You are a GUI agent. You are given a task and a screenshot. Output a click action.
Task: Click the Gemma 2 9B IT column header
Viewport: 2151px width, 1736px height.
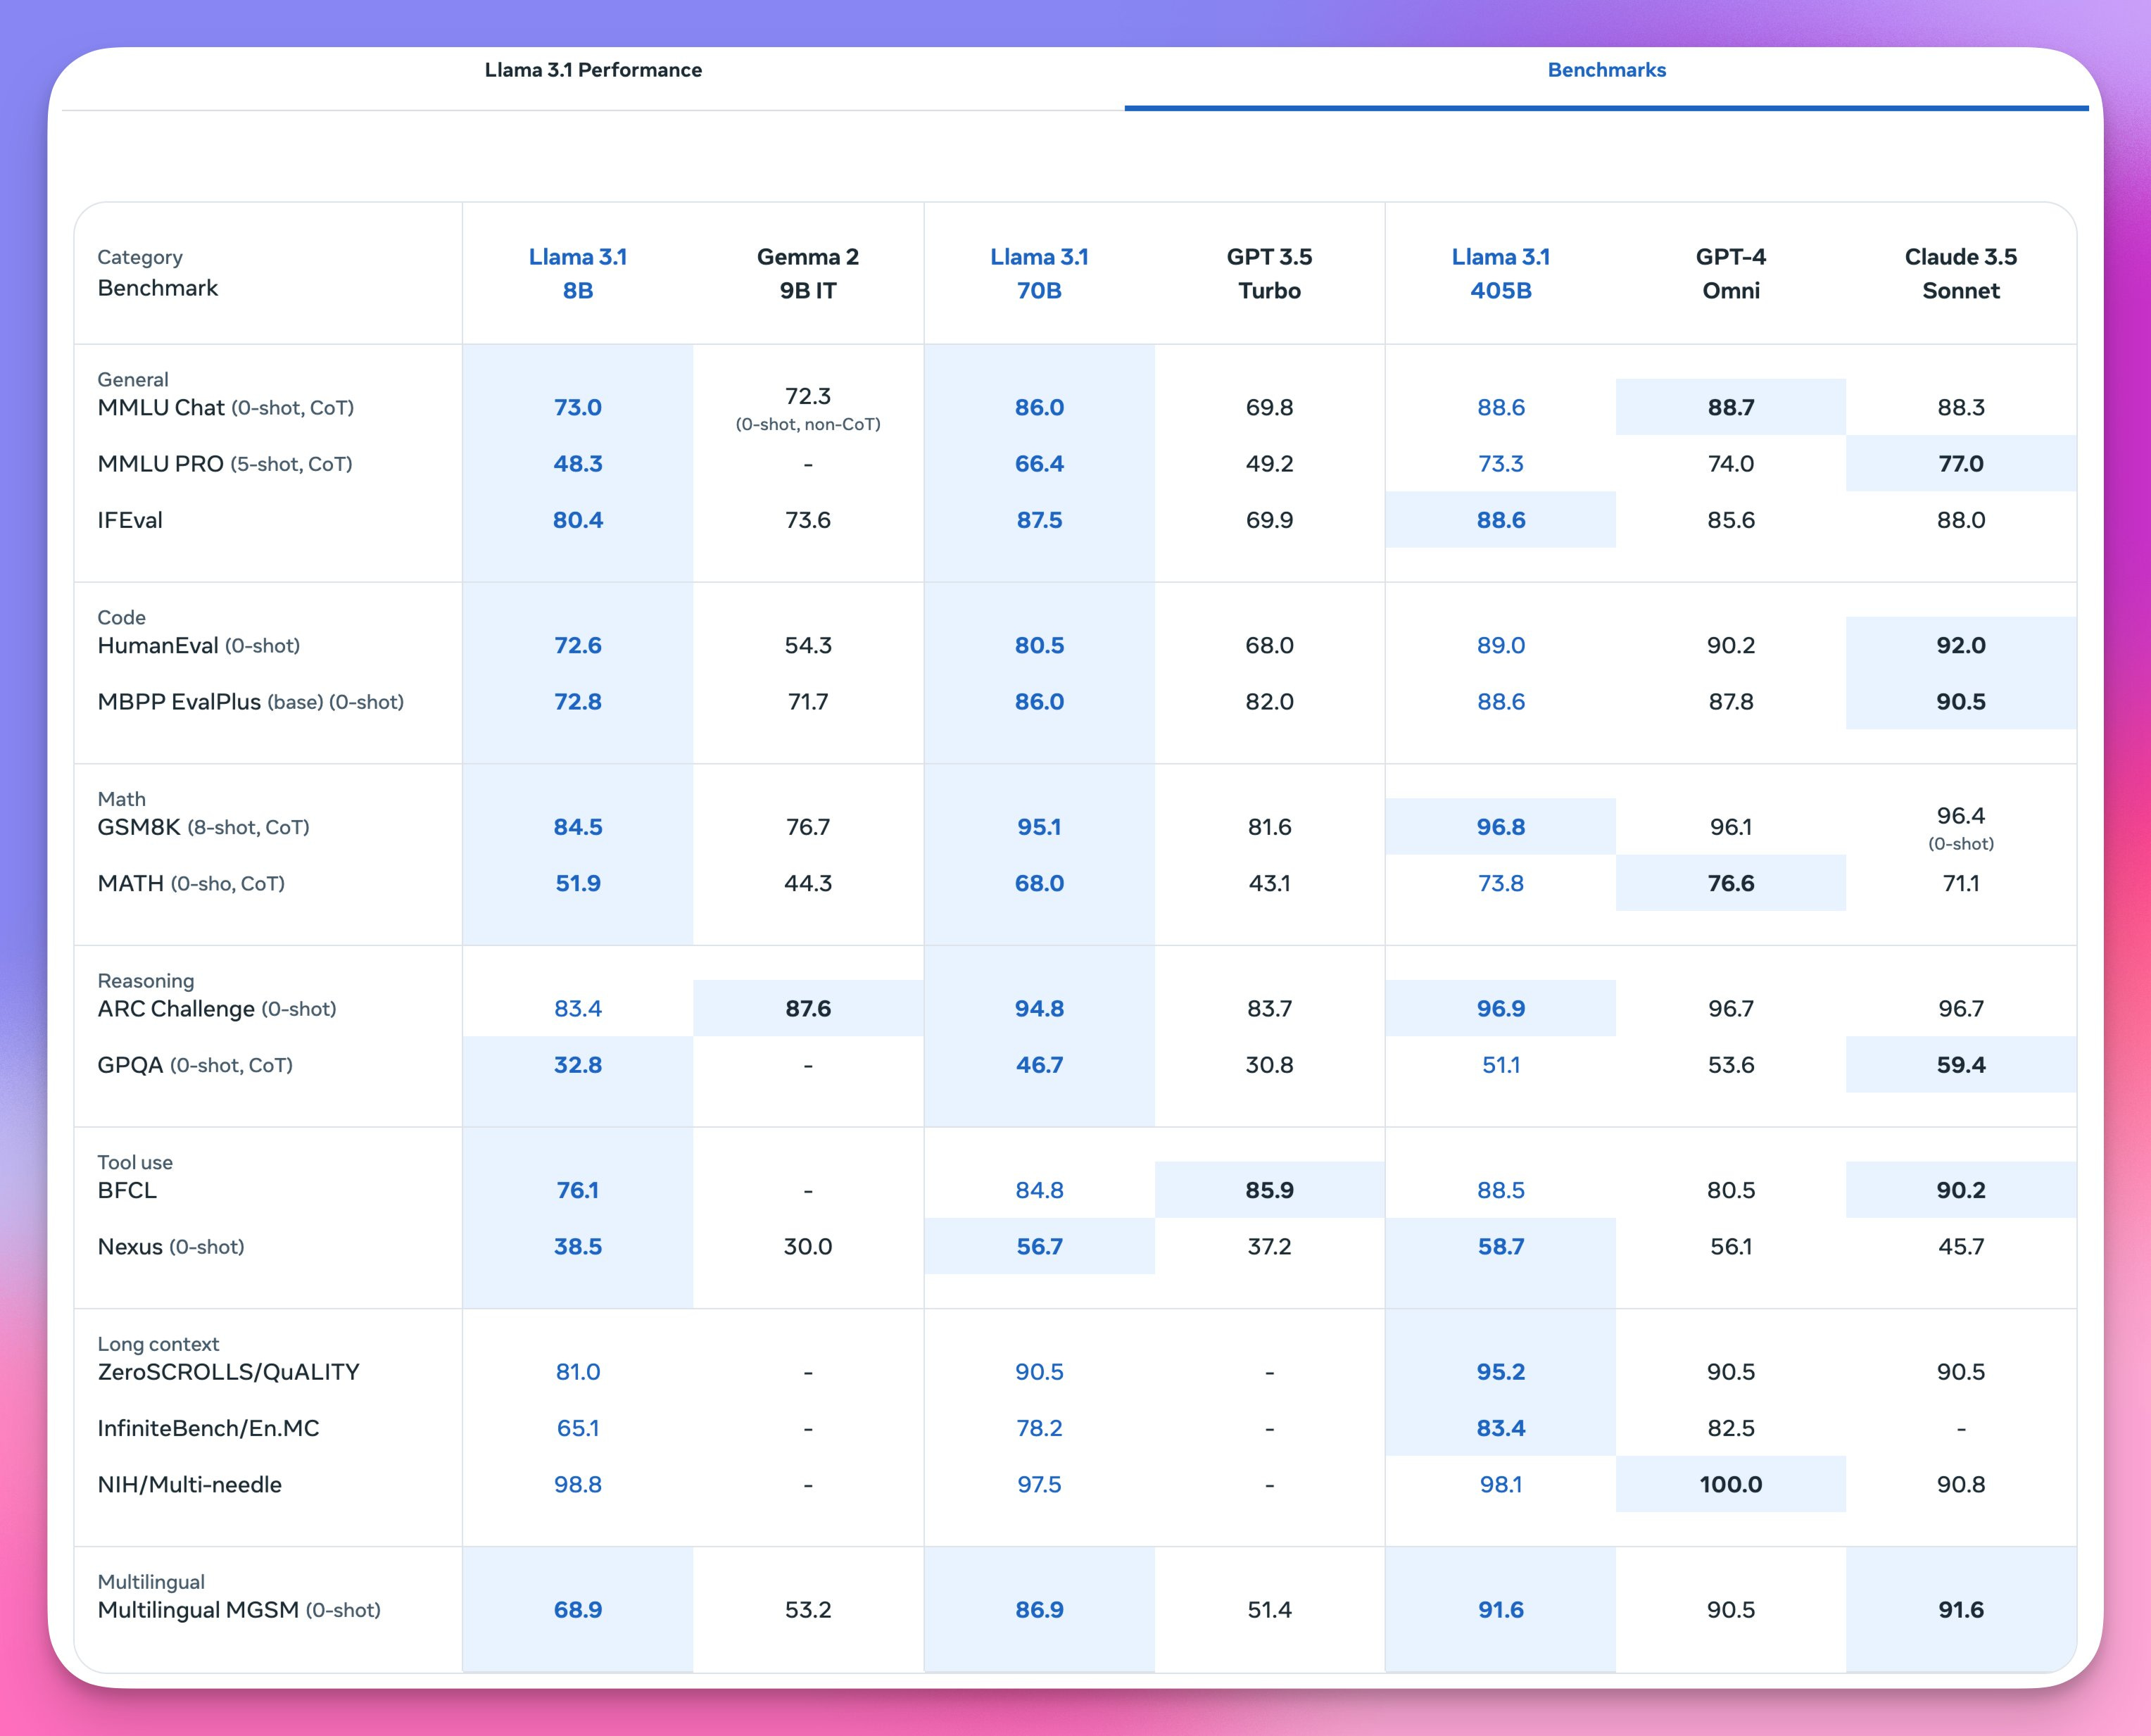(x=808, y=273)
